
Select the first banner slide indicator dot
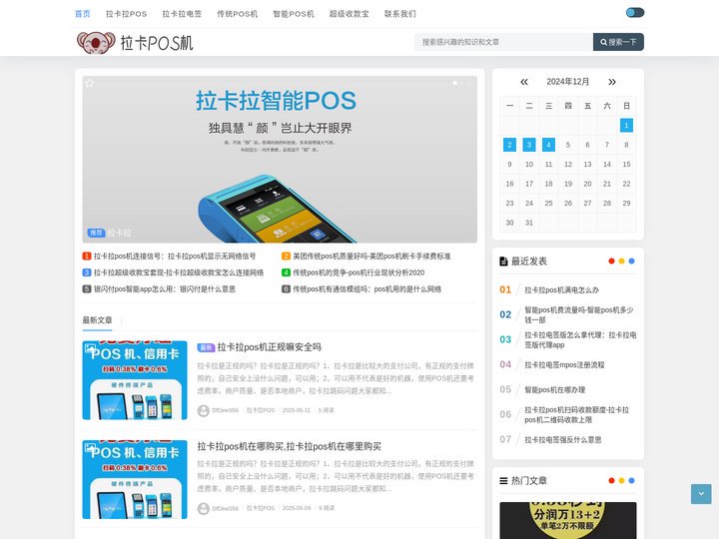(455, 83)
